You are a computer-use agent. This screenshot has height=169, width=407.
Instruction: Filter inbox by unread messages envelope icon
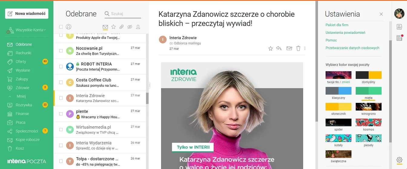point(105,27)
